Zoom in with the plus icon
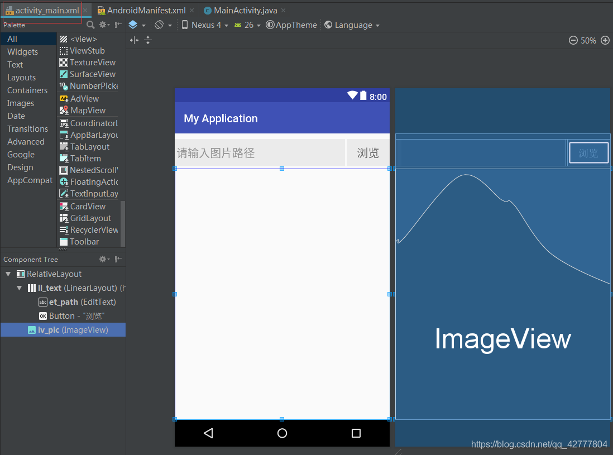613x455 pixels. pos(605,40)
